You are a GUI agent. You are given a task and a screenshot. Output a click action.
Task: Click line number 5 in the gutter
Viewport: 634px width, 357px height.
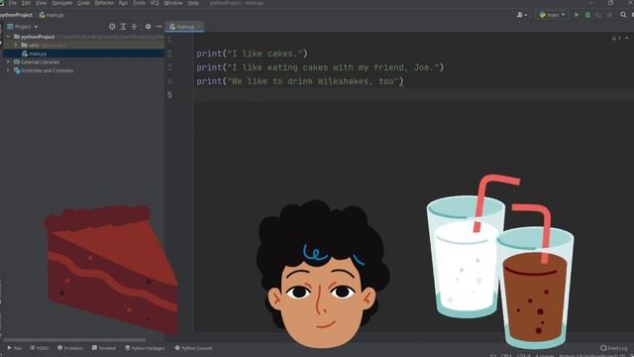click(169, 95)
